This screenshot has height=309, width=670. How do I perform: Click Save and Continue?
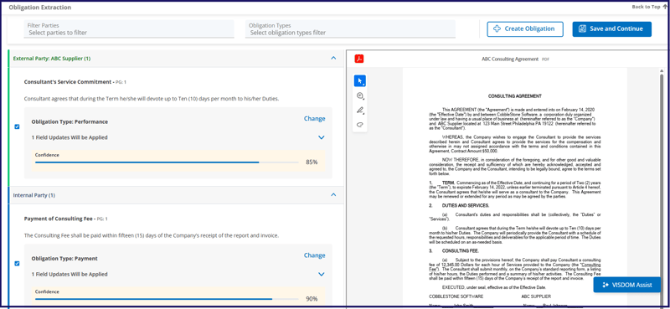tap(612, 29)
